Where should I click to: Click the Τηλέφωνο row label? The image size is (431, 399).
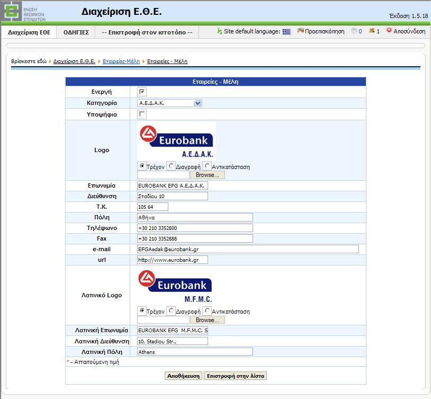pyautogui.click(x=102, y=228)
